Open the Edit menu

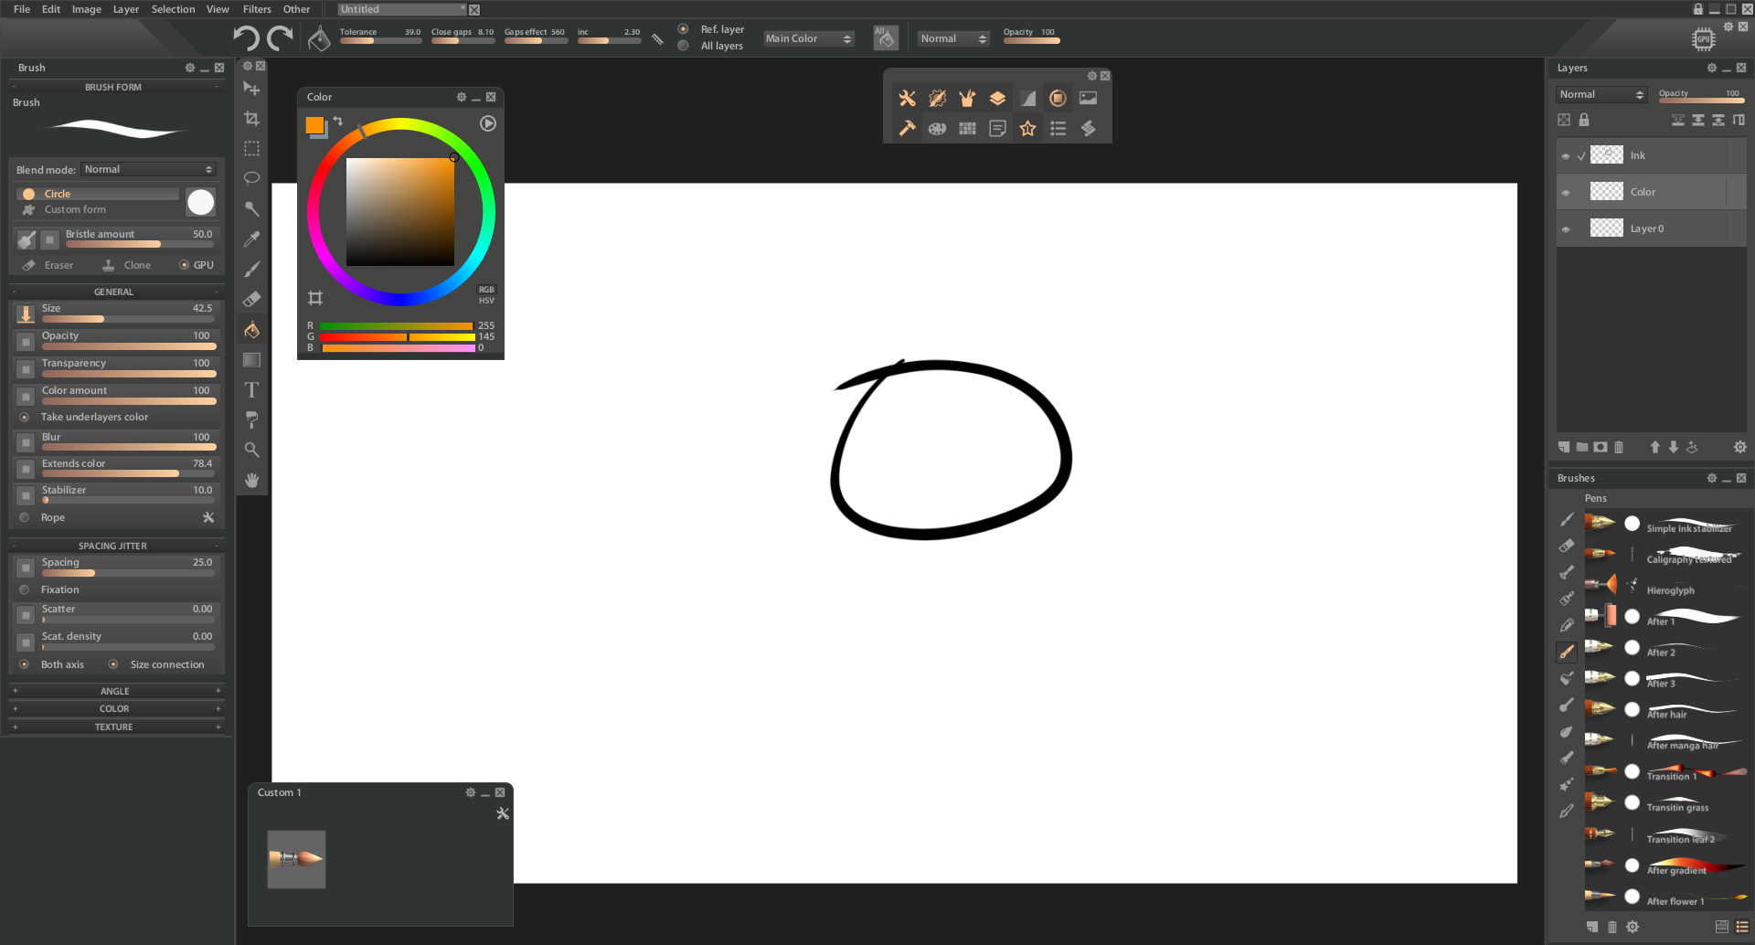[x=51, y=9]
